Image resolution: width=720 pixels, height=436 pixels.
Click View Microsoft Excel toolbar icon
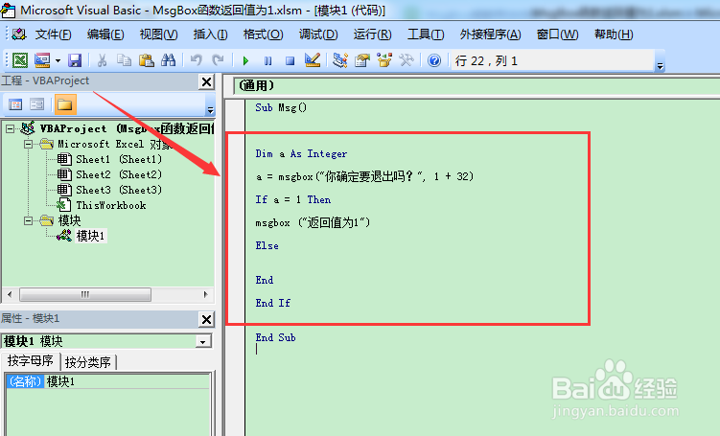(x=20, y=60)
